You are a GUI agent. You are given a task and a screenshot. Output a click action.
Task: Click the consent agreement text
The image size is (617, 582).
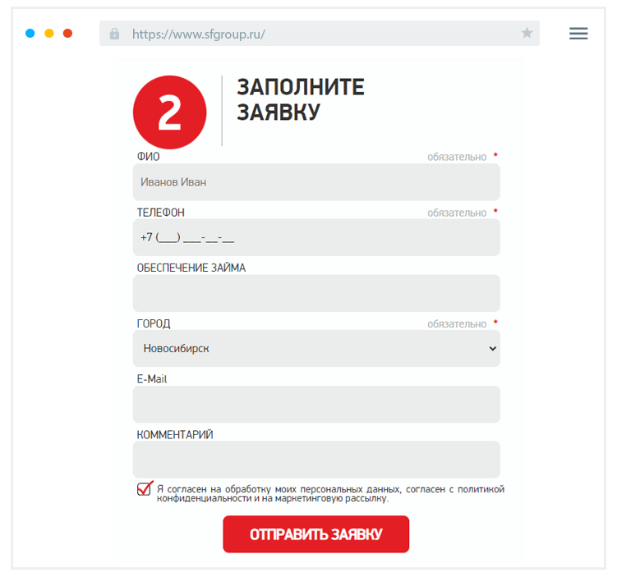click(330, 493)
